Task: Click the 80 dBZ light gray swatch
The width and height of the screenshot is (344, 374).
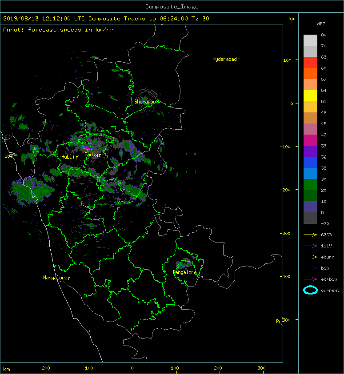Action: pyautogui.click(x=310, y=40)
